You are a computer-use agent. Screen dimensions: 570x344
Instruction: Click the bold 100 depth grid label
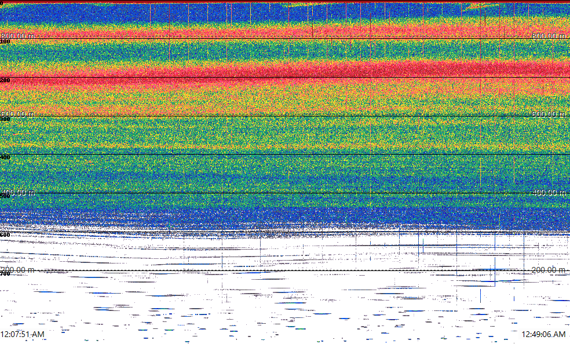[5, 42]
